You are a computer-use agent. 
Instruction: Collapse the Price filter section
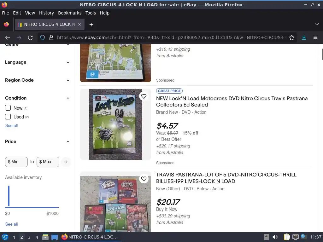(x=37, y=141)
